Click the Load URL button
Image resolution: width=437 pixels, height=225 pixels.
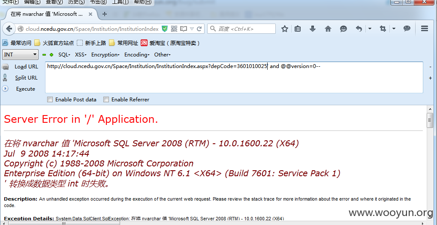tap(26, 67)
